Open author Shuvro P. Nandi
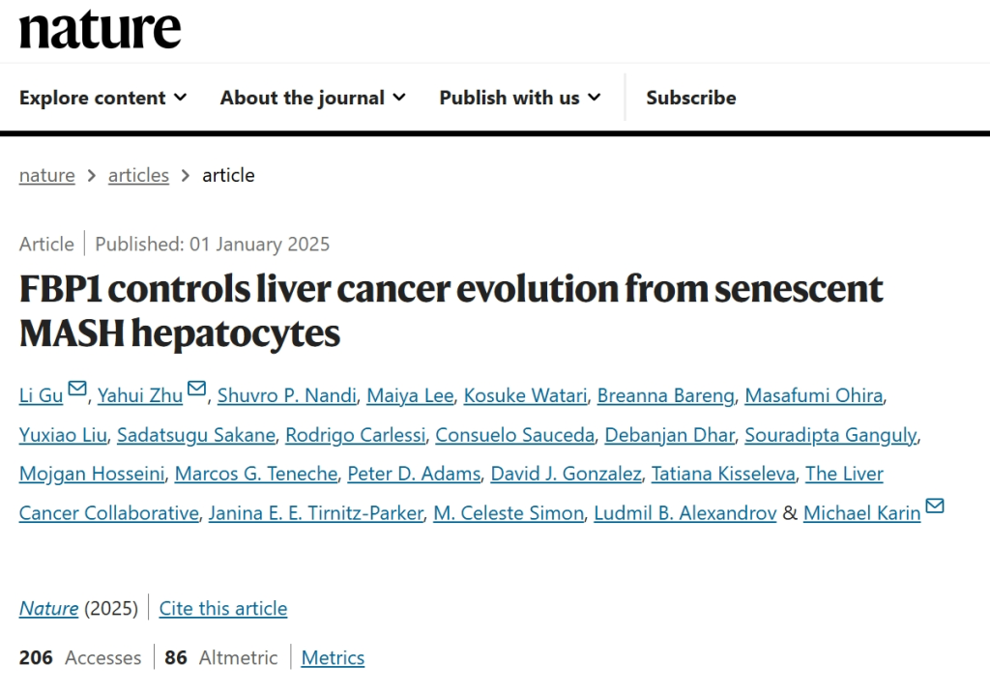This screenshot has width=990, height=694. pos(287,395)
